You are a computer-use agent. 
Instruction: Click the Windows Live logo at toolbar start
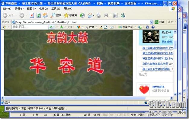[x=4, y=27]
